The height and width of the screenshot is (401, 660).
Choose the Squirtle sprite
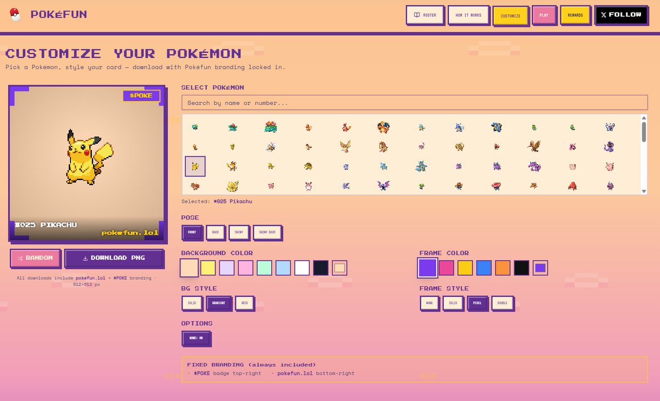coord(421,127)
